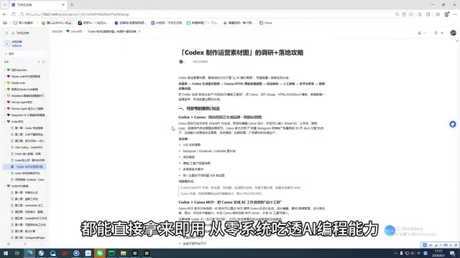Open the bookmark with the red icon
The image size is (460, 258).
point(238,23)
